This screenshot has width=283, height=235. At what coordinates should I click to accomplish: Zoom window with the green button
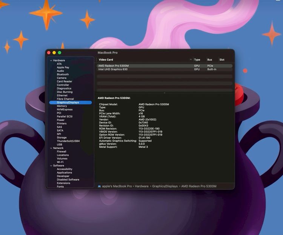[x=60, y=53]
